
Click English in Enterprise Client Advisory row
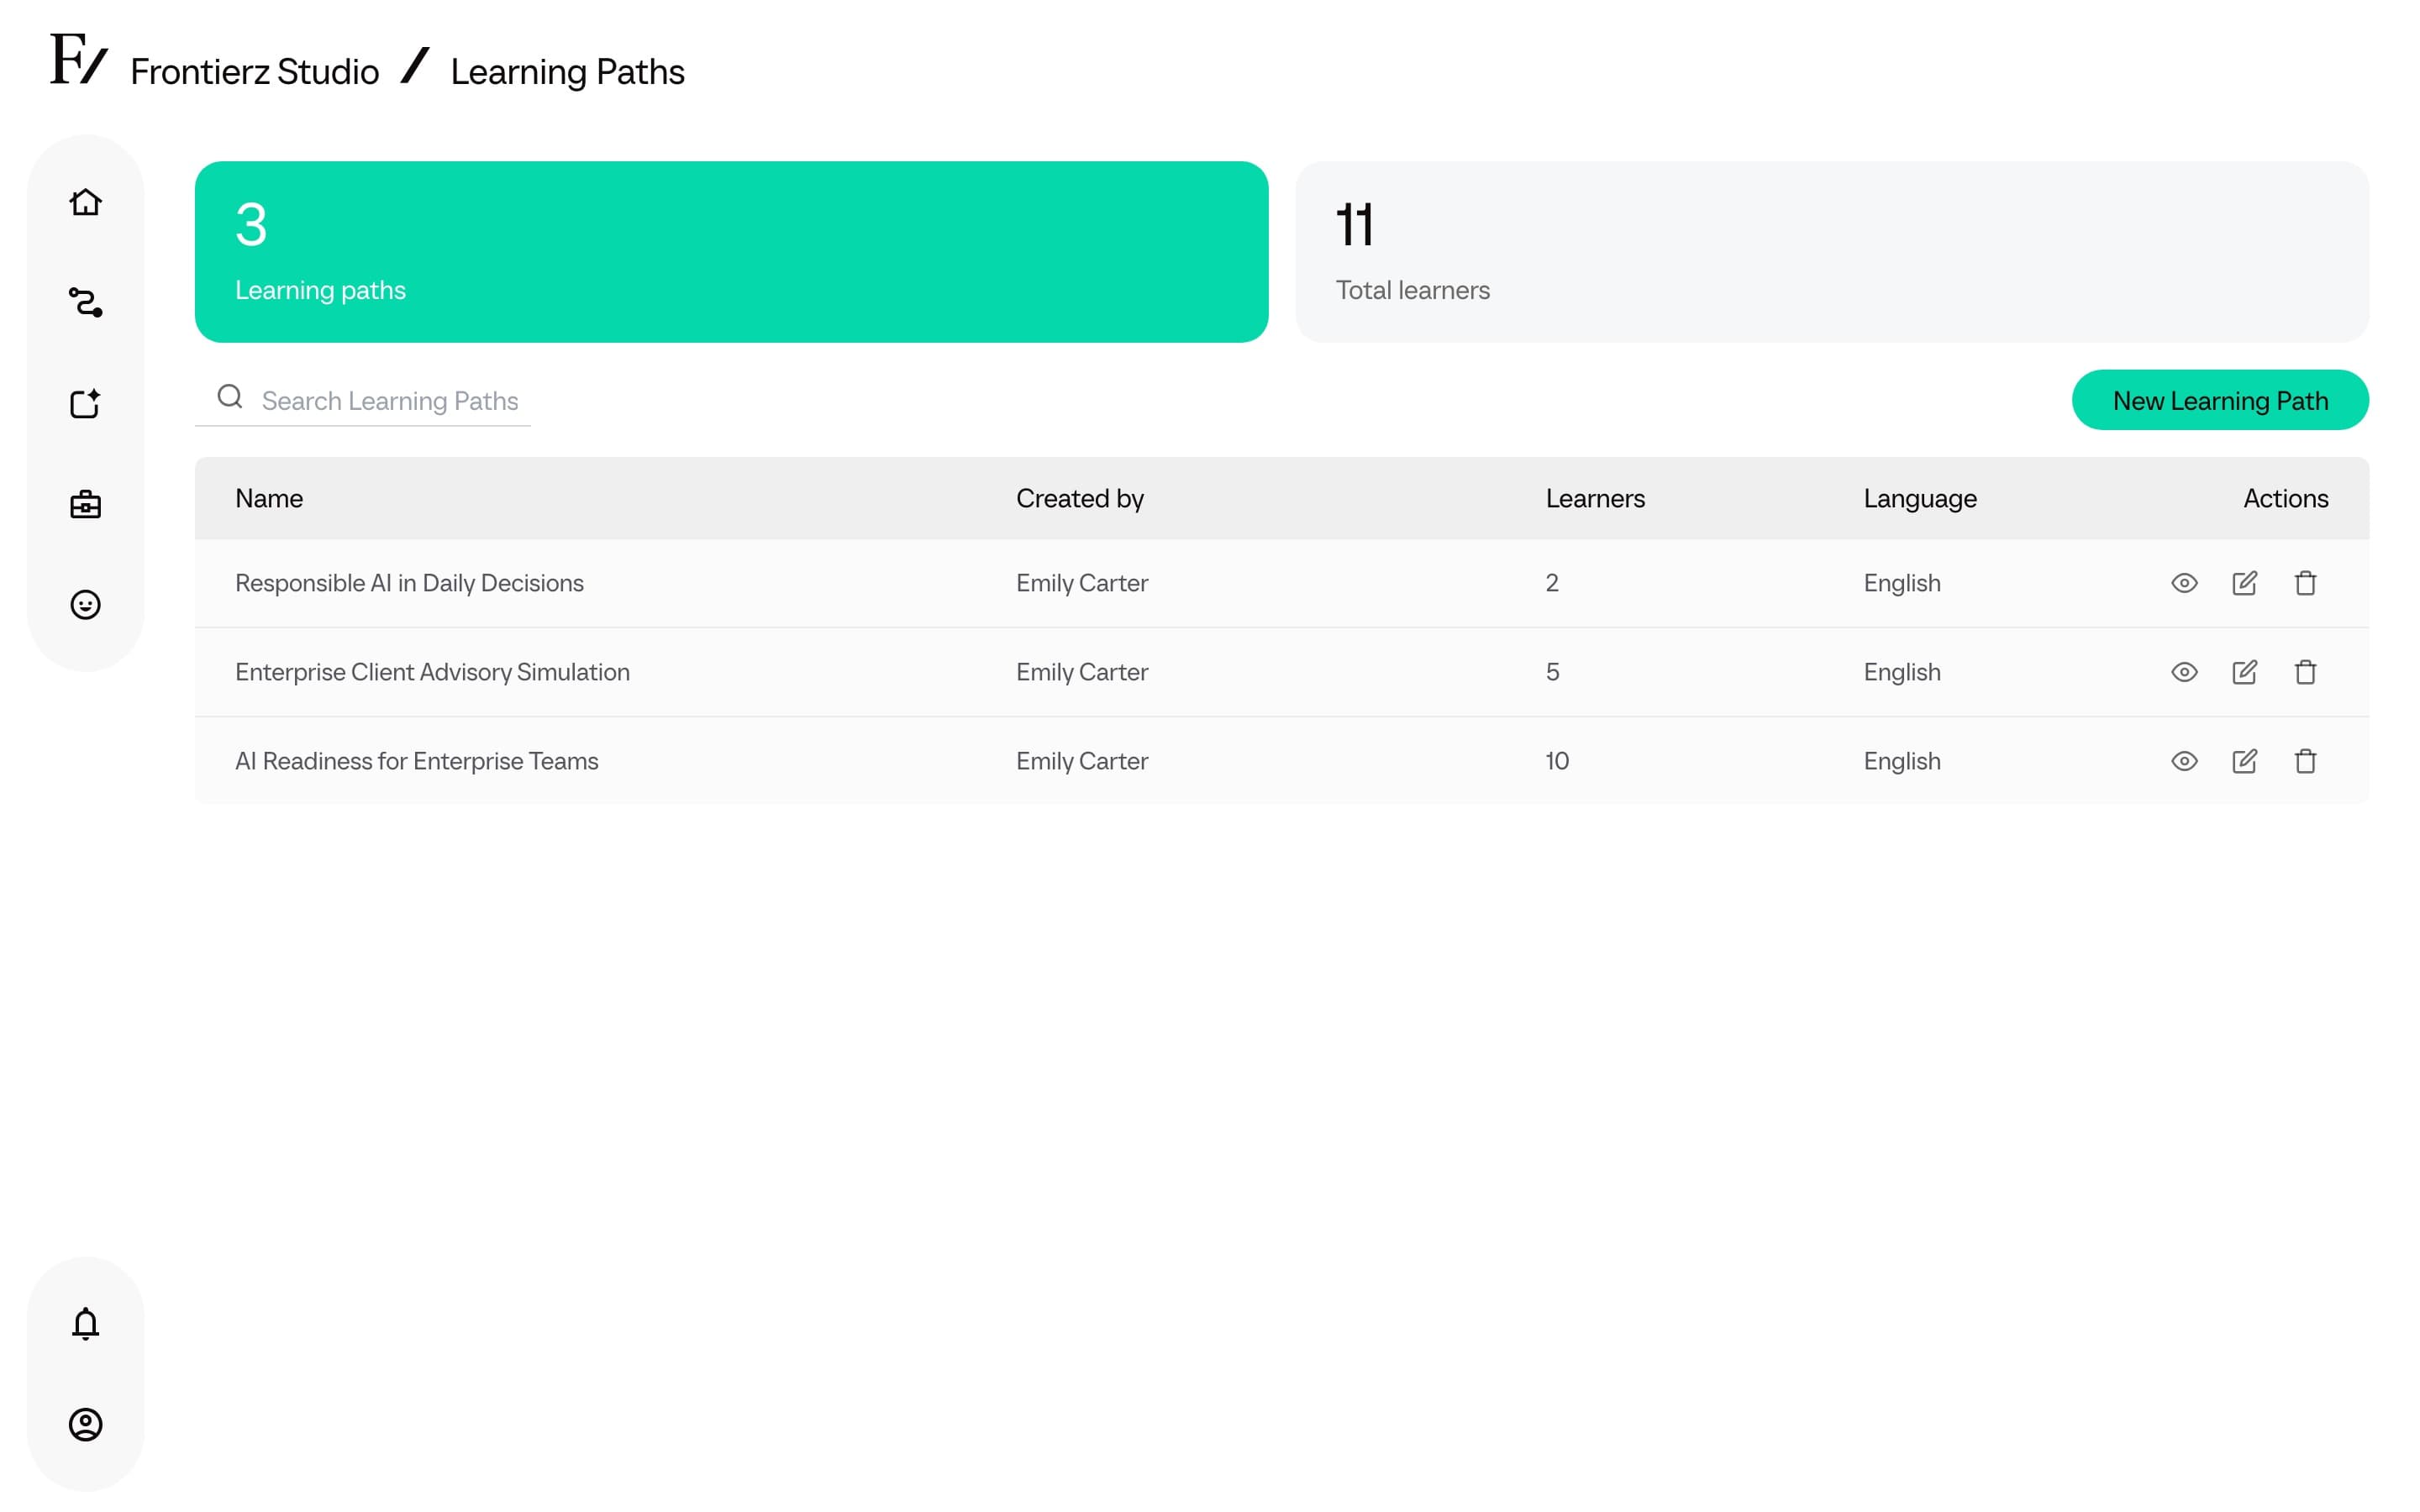1902,672
